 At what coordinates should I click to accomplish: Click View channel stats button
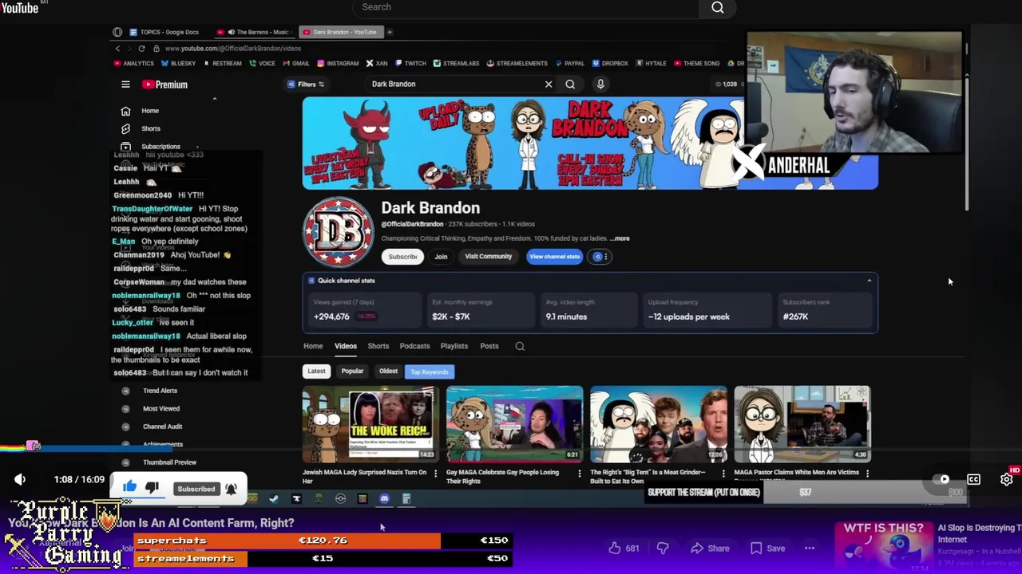(554, 257)
